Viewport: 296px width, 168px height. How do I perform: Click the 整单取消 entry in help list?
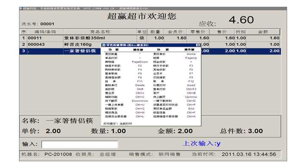(x=111, y=74)
